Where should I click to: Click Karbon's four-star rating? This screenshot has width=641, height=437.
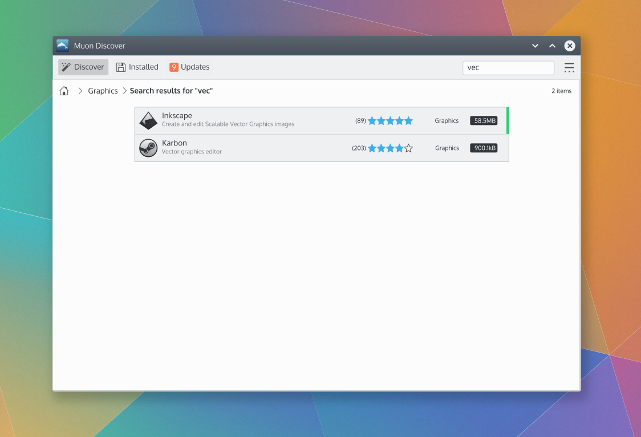390,148
